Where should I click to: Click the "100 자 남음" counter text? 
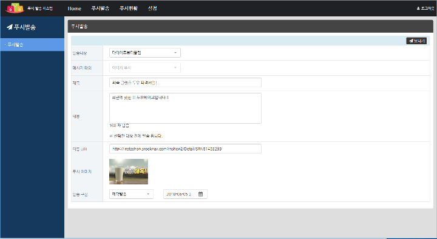pos(119,126)
